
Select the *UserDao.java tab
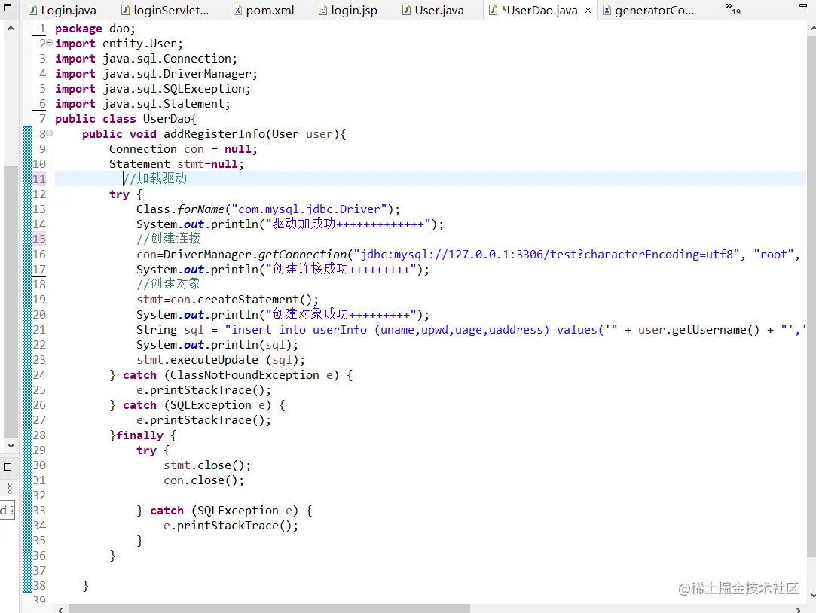[x=539, y=10]
